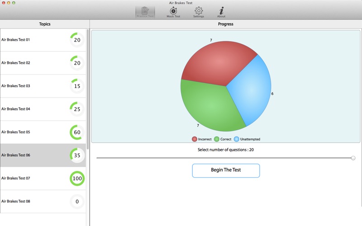The width and height of the screenshot is (362, 226).
Task: Click the Topics column header
Action: tap(44, 24)
